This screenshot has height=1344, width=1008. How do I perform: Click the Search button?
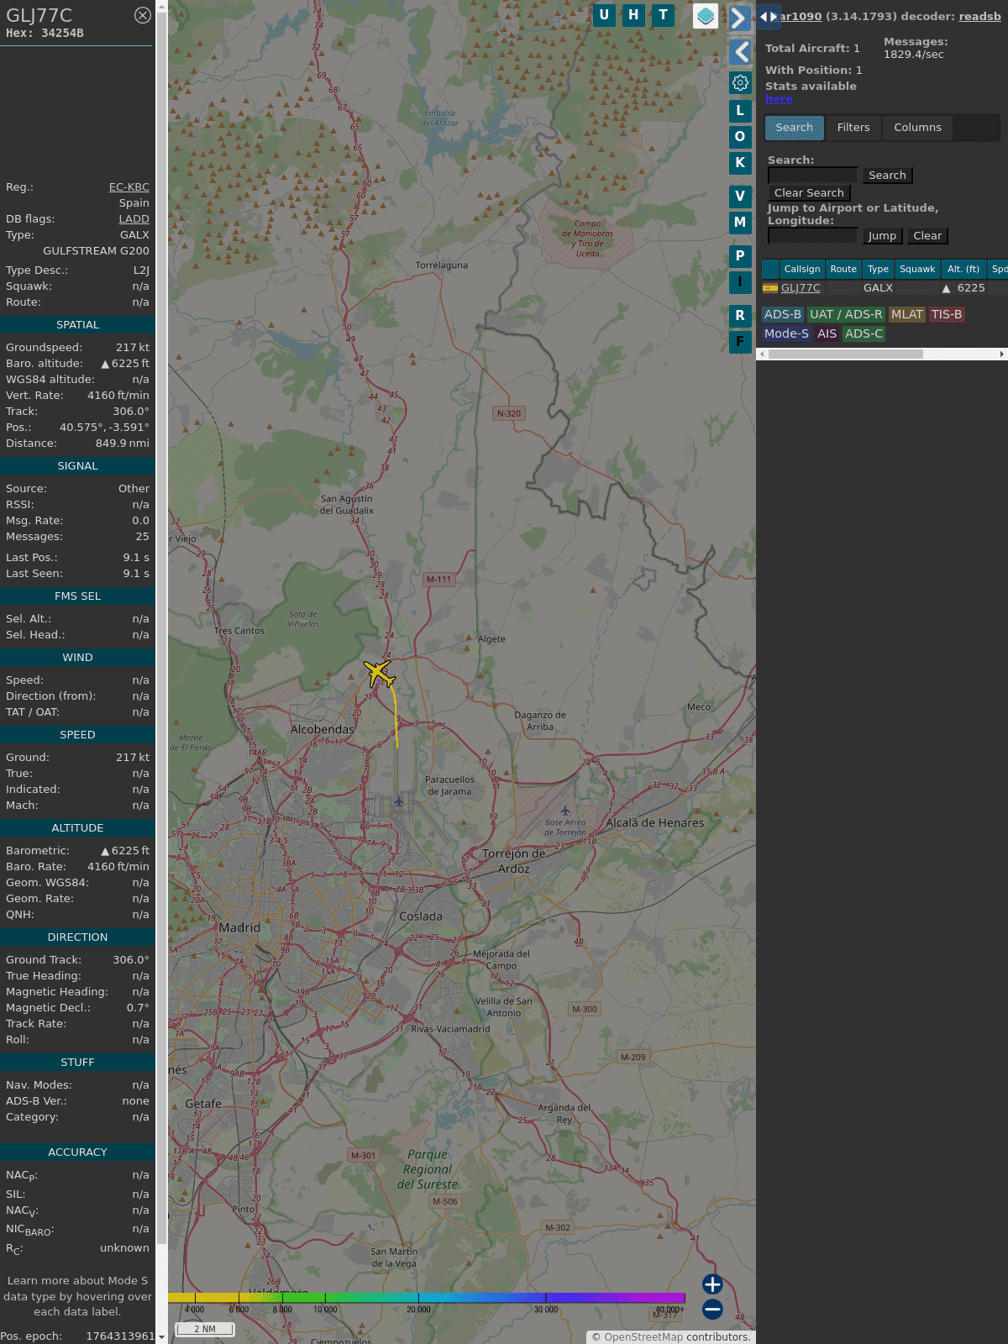(887, 176)
